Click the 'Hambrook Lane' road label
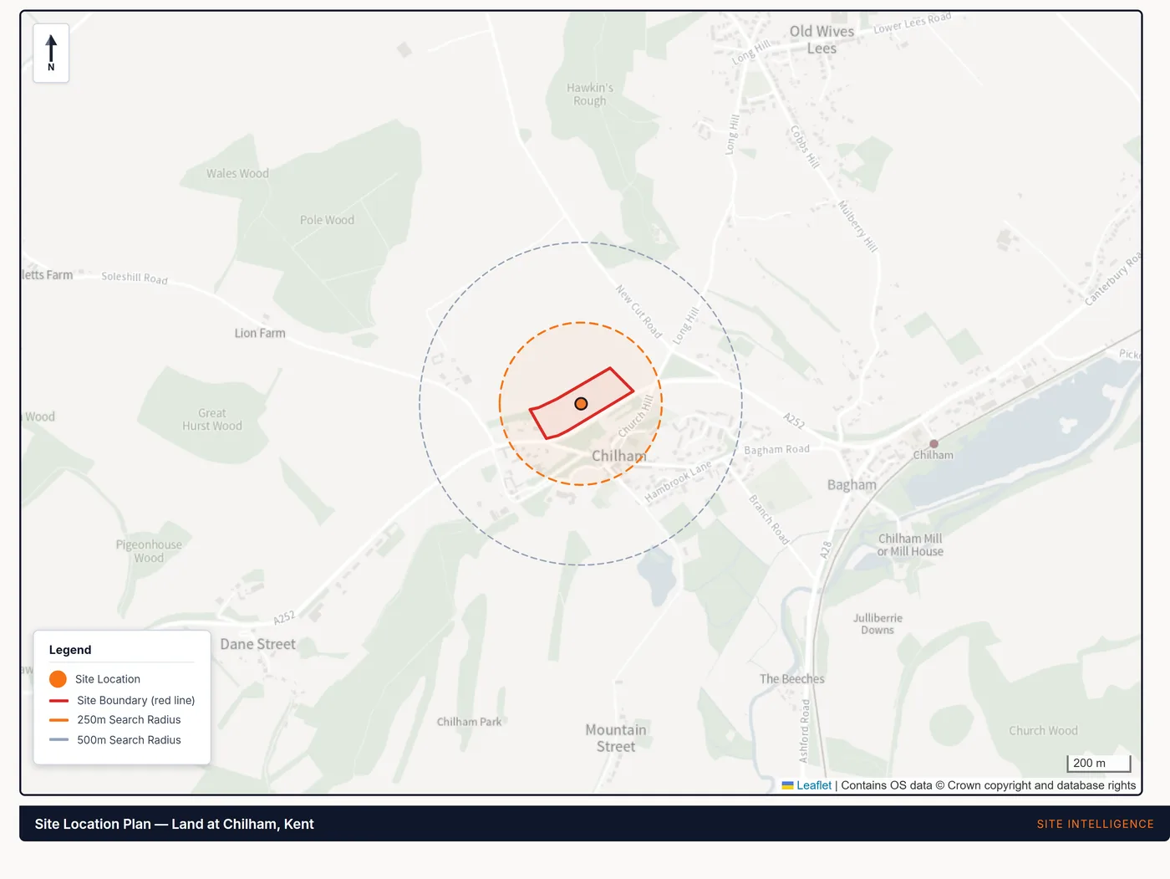 (x=678, y=482)
